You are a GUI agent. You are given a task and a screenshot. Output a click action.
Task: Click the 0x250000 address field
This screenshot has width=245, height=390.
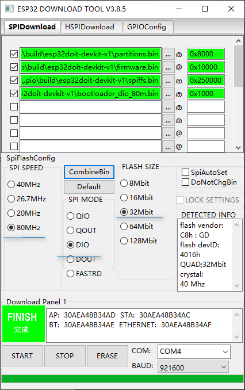206,81
